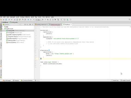Click the Make Project toolbar icon
The image size is (131, 98).
34,20
